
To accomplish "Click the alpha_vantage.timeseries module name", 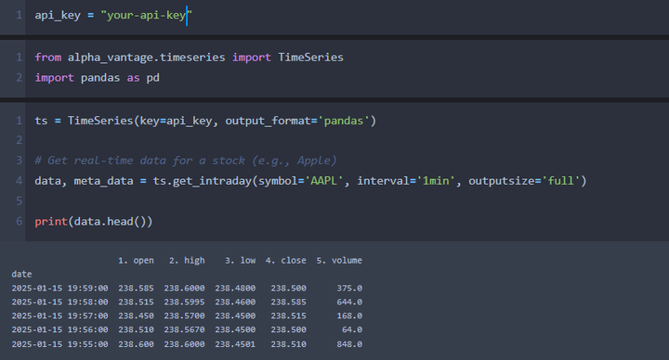I will click(x=147, y=58).
